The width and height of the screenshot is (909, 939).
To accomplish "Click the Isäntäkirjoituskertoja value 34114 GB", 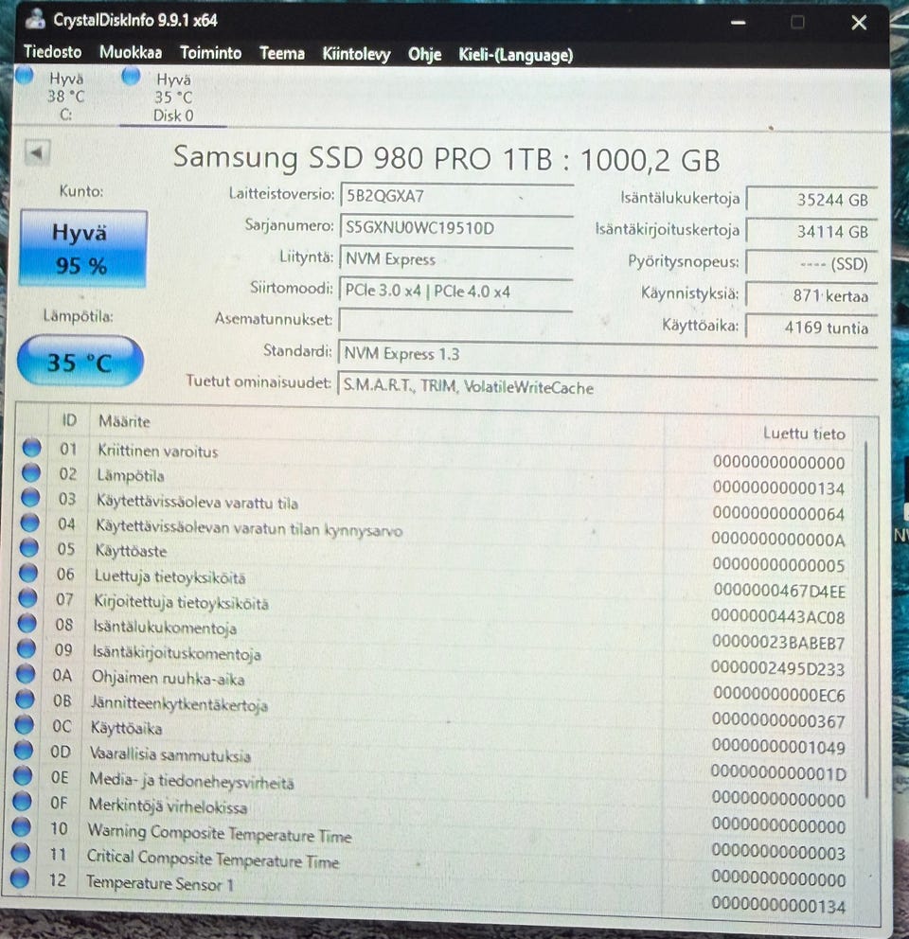I will click(x=811, y=232).
